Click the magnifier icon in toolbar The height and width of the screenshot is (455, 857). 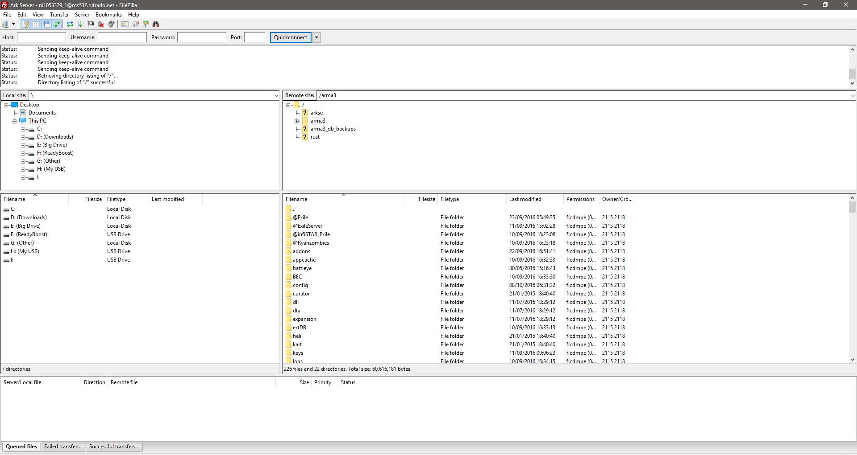tap(135, 24)
